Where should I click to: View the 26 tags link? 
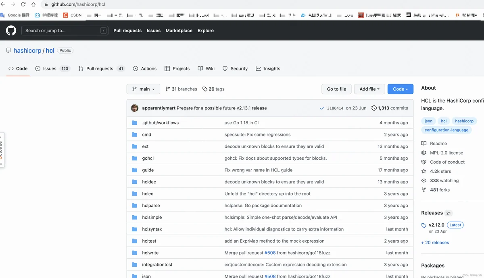(213, 89)
